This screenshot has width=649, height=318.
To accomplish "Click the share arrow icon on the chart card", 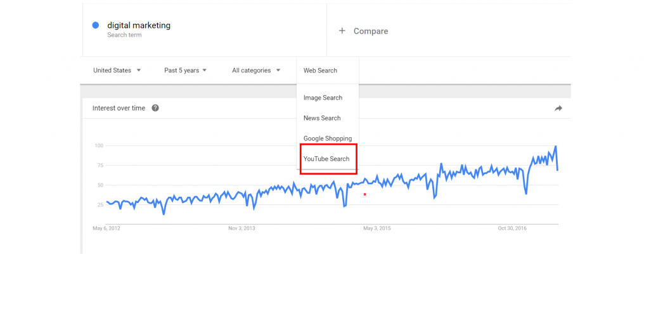I will [x=558, y=109].
